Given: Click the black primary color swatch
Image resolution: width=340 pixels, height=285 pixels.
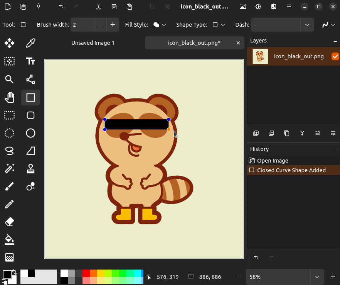Looking at the screenshot, I should tap(7, 274).
